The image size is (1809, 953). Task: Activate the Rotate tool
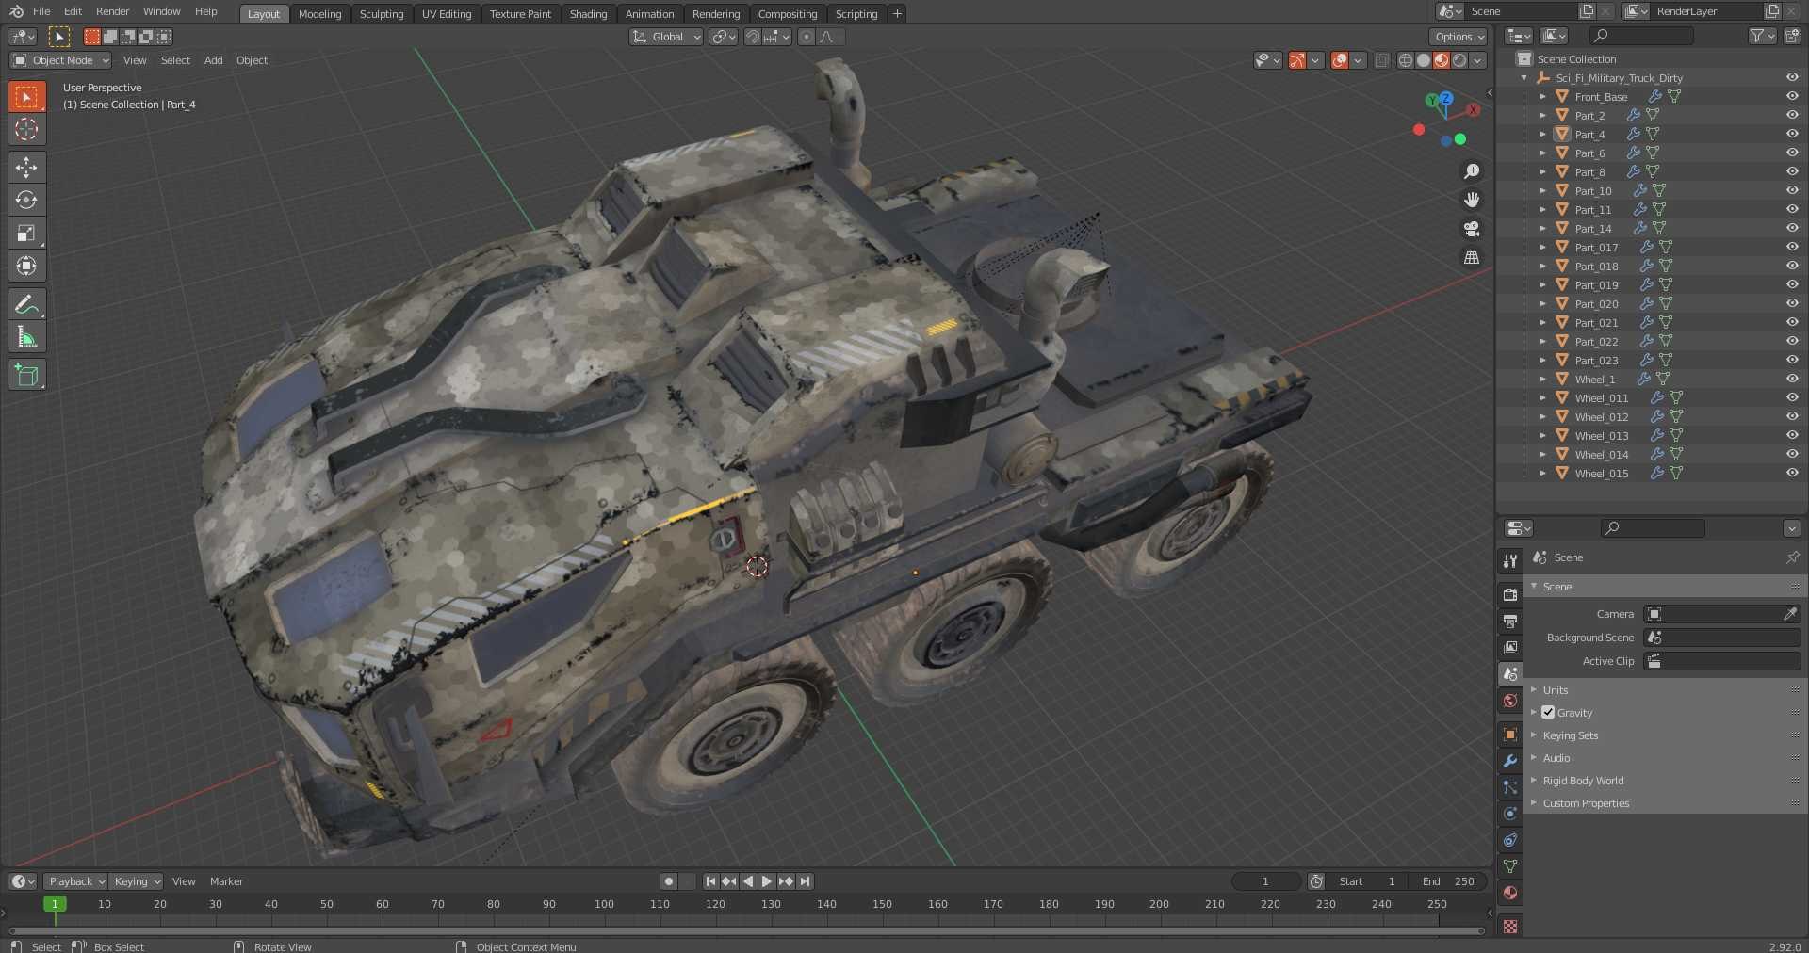pos(26,201)
